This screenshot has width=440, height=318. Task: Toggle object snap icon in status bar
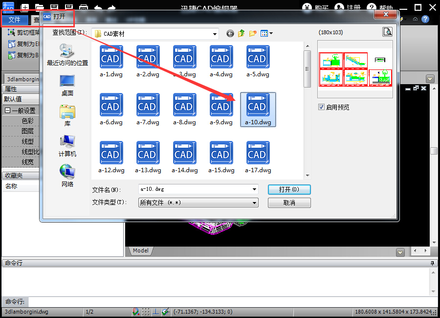(x=136, y=312)
